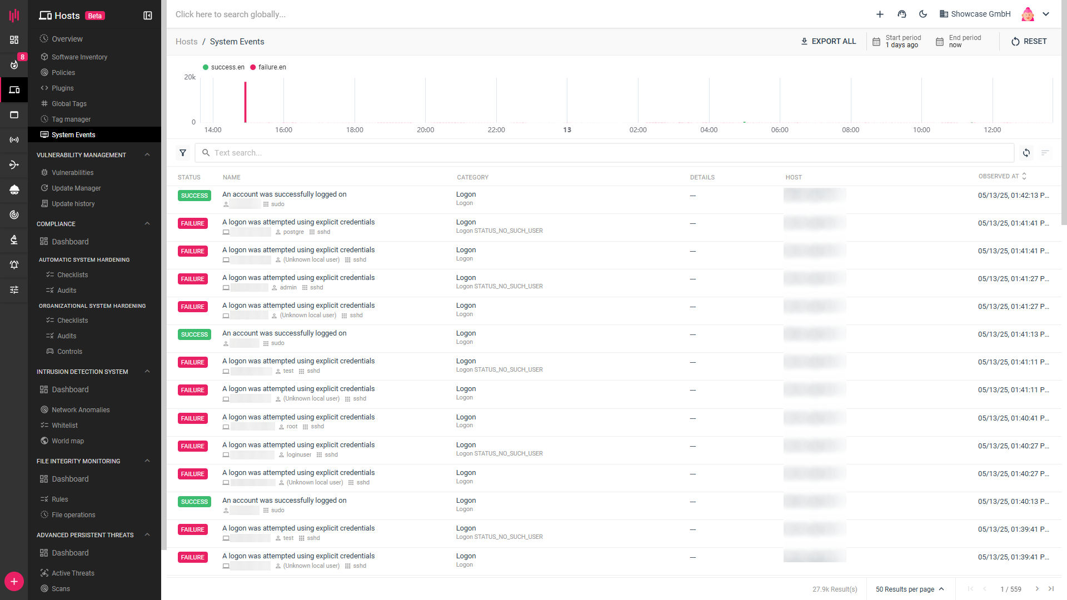Click the refresh events icon
Screen dimensions: 1067x600
[1026, 153]
